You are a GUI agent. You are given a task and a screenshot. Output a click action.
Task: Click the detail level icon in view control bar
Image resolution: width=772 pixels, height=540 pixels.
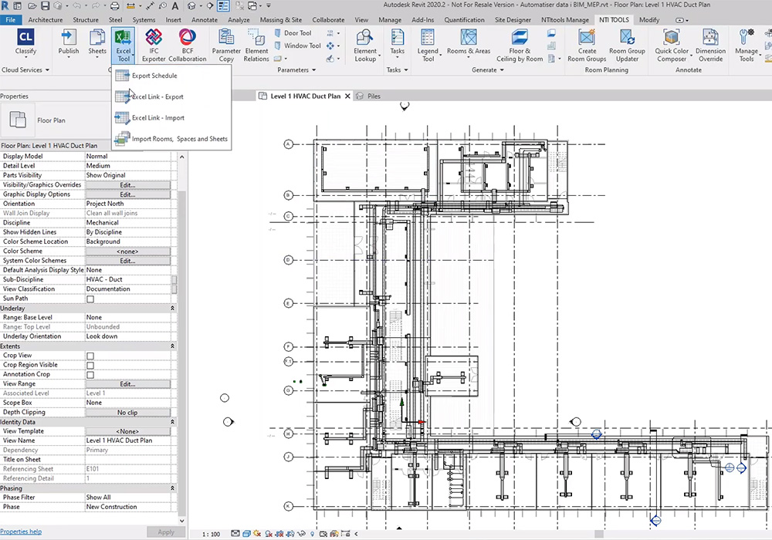click(x=235, y=534)
